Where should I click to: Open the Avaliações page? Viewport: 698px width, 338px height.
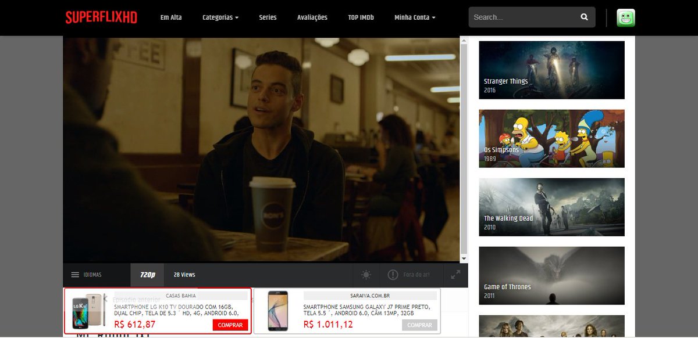312,17
